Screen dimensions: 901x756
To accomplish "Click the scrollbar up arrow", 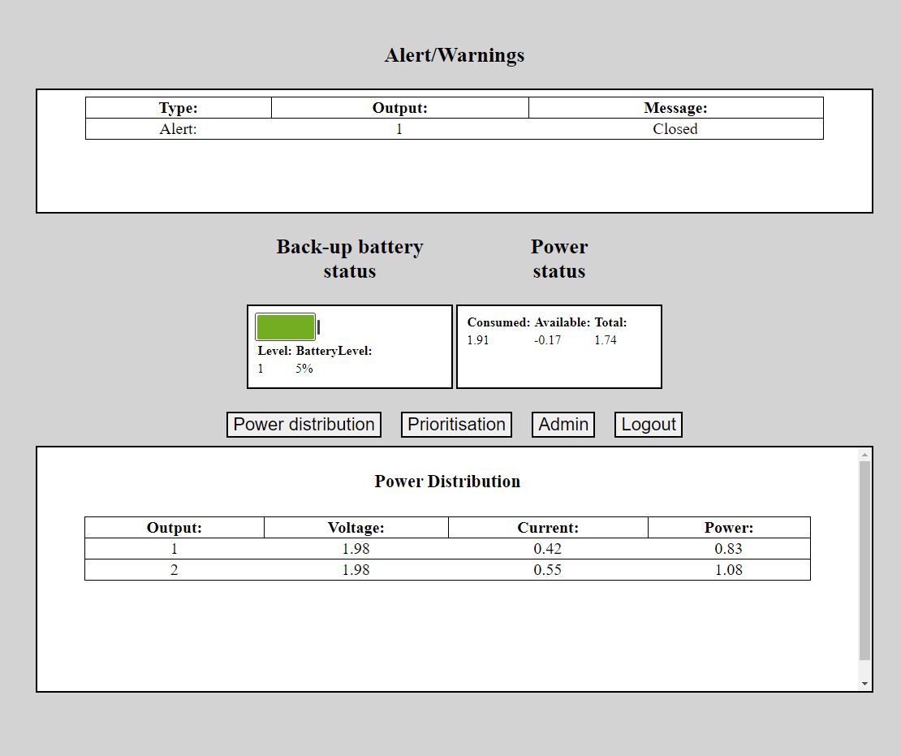I will tap(864, 455).
